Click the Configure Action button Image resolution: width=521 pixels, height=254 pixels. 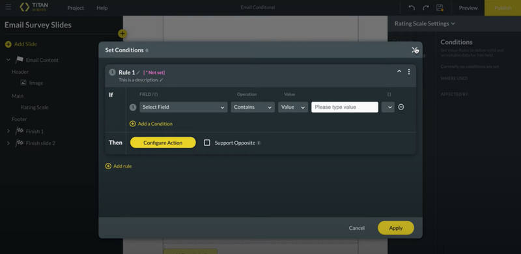(x=163, y=143)
